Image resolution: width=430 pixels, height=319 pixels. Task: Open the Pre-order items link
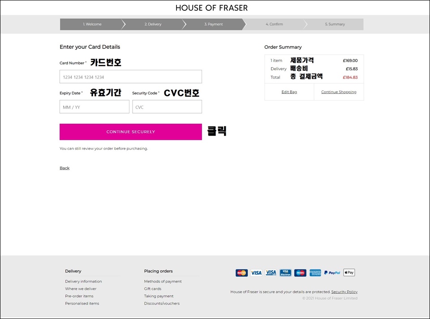pyautogui.click(x=79, y=296)
